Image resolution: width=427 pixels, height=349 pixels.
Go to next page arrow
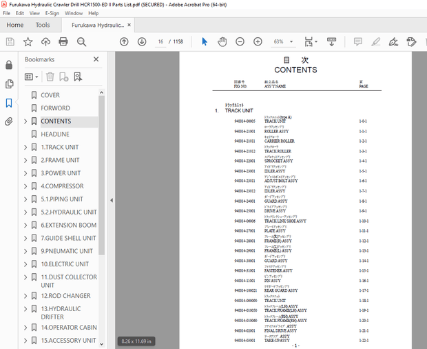[142, 41]
